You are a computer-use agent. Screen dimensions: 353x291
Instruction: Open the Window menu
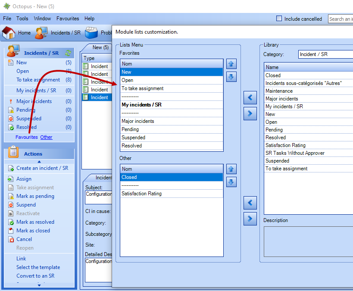pos(42,19)
